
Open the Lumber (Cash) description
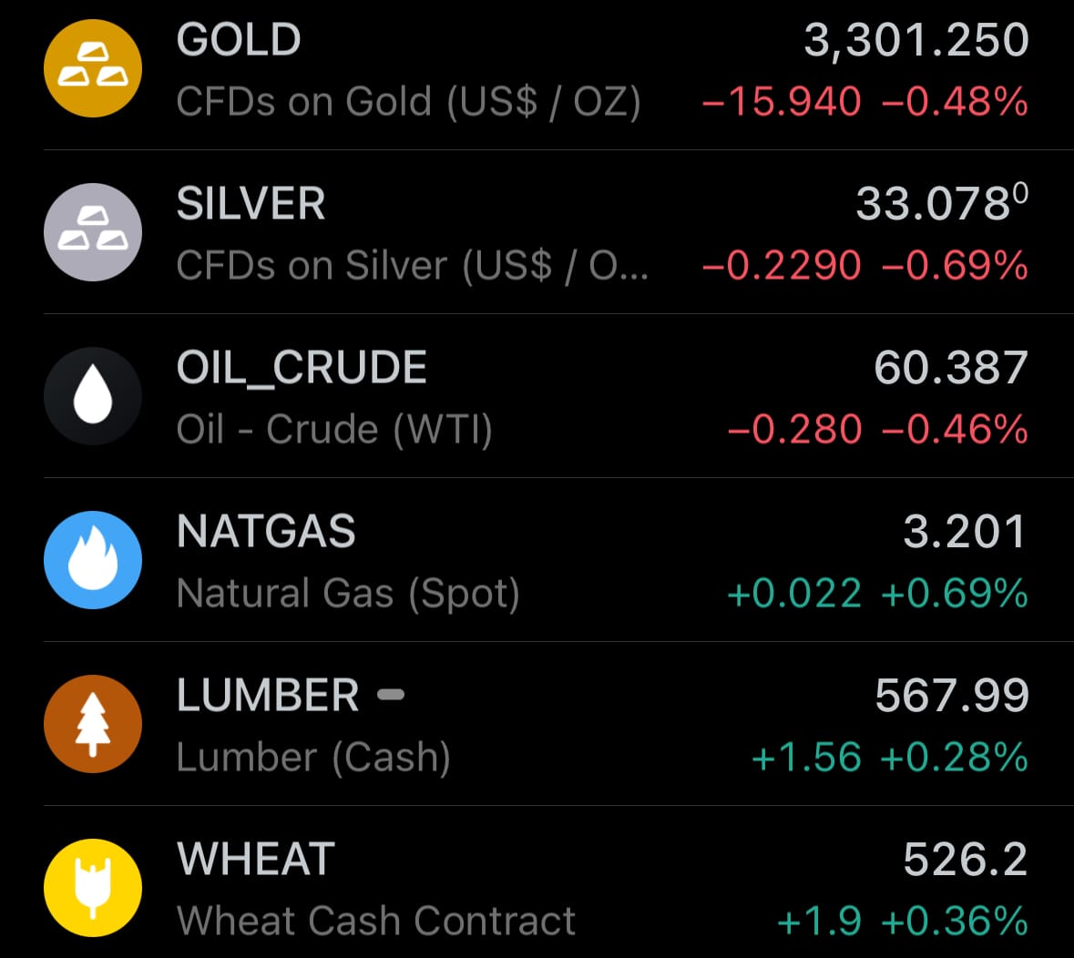[x=313, y=758]
